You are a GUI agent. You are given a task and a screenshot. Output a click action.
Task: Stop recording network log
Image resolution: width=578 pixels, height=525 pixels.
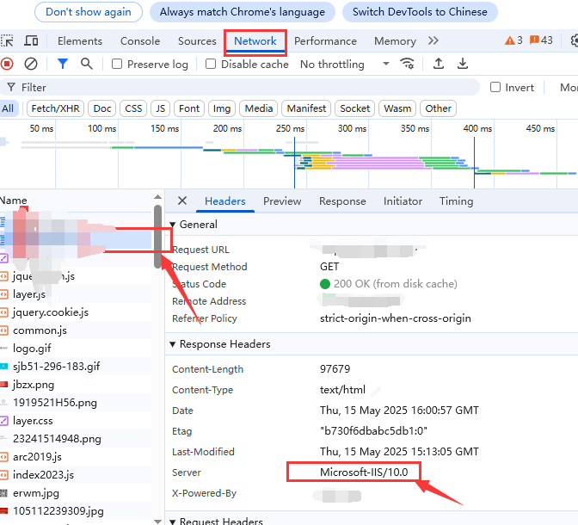8,64
